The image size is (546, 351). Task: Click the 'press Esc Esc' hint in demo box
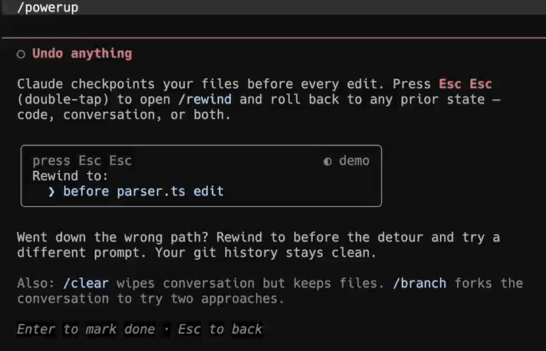(x=82, y=161)
